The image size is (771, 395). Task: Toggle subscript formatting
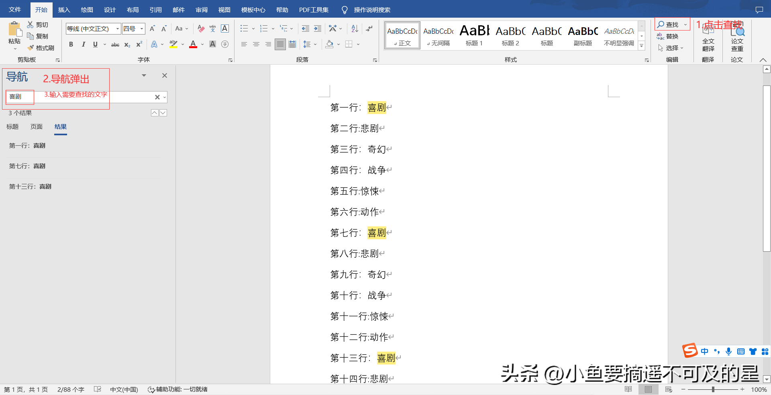[127, 45]
